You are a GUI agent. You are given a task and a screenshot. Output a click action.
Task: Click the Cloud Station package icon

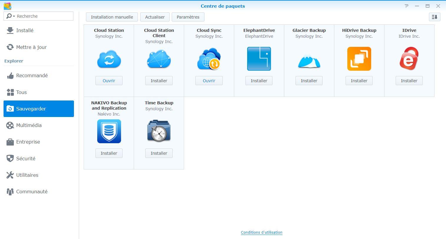tap(109, 59)
